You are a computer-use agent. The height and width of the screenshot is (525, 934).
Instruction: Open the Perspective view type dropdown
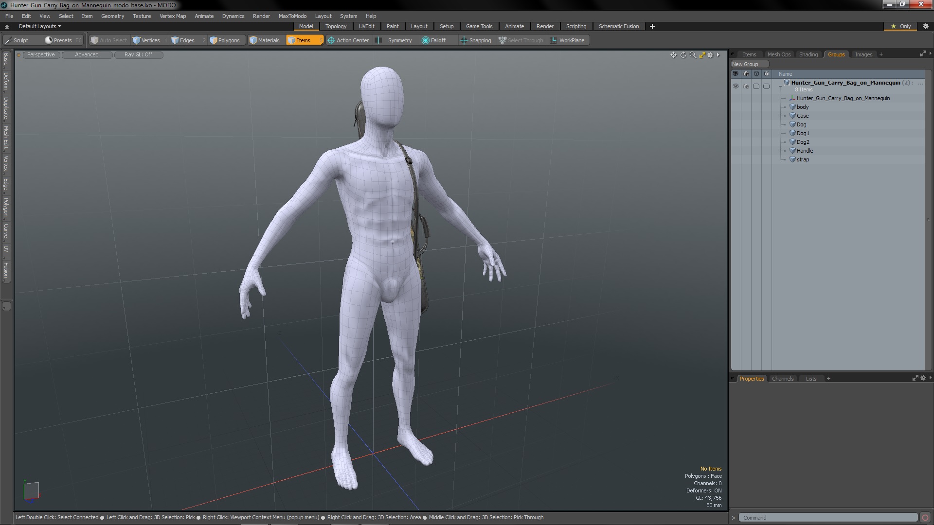[41, 55]
